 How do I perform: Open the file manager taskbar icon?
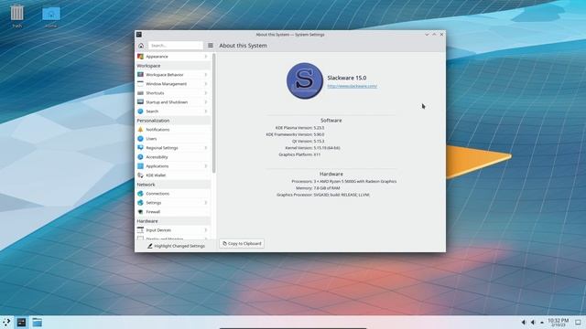coord(37,323)
